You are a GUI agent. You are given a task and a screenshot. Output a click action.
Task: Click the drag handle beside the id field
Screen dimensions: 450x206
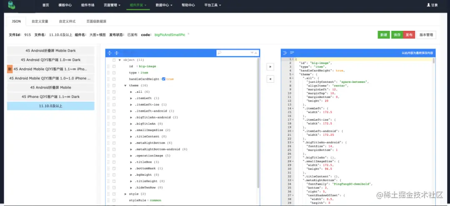click(108, 66)
